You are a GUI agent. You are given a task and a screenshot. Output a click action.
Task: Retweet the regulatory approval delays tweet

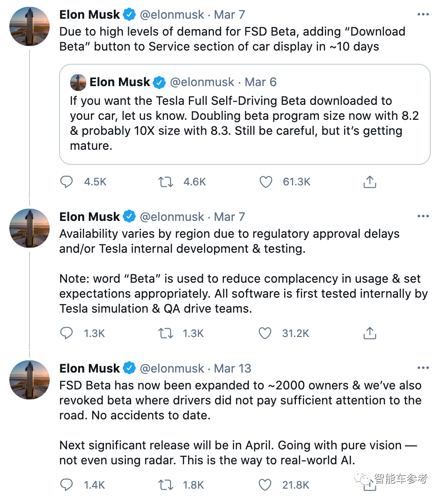tap(166, 333)
